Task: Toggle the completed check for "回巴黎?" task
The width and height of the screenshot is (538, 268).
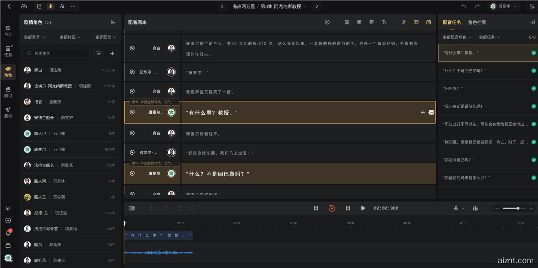Action: (x=533, y=88)
